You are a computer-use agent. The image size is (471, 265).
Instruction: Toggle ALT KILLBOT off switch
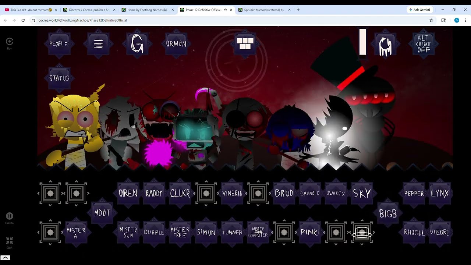coord(423,44)
